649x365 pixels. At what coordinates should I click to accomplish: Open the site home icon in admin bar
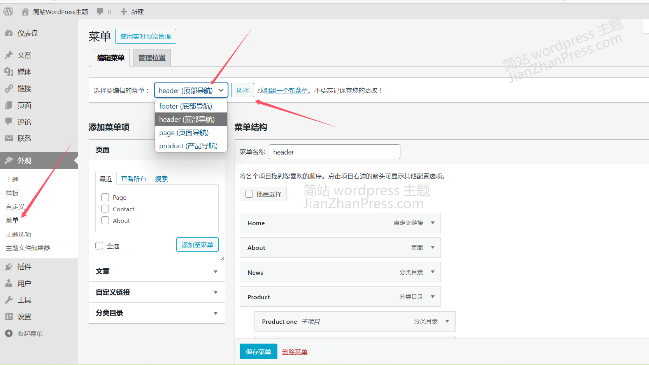[x=25, y=12]
